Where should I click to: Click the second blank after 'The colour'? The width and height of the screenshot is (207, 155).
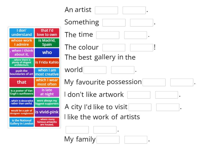(142, 48)
